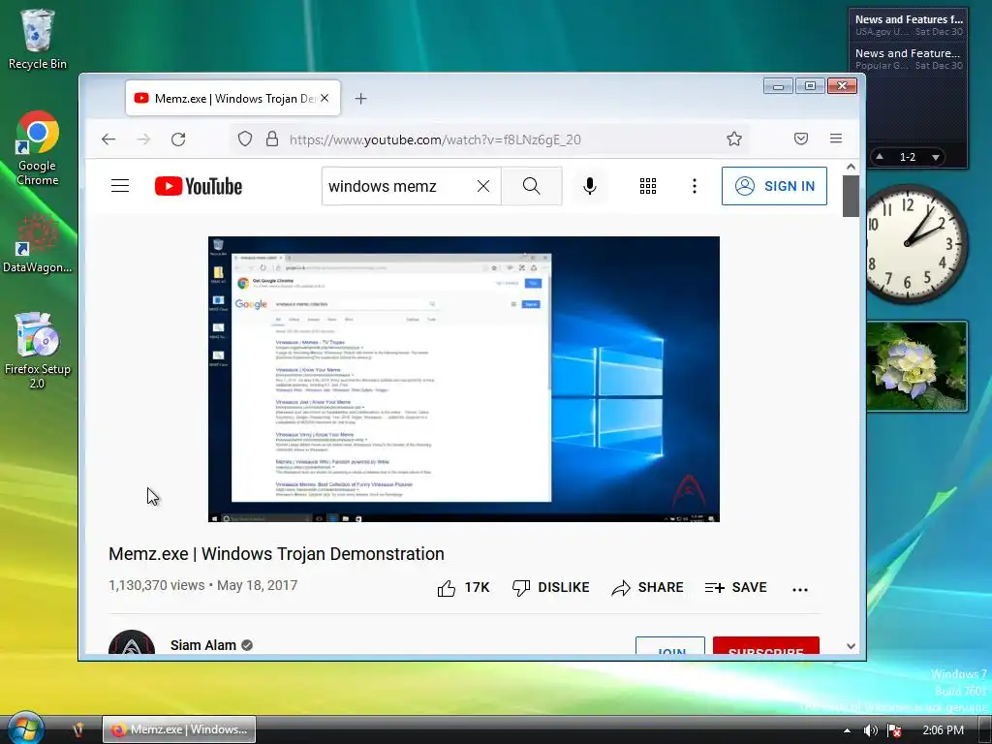Screen dimensions: 992x744
Task: Click the 2:06 PM taskbar clock
Action: point(944,730)
